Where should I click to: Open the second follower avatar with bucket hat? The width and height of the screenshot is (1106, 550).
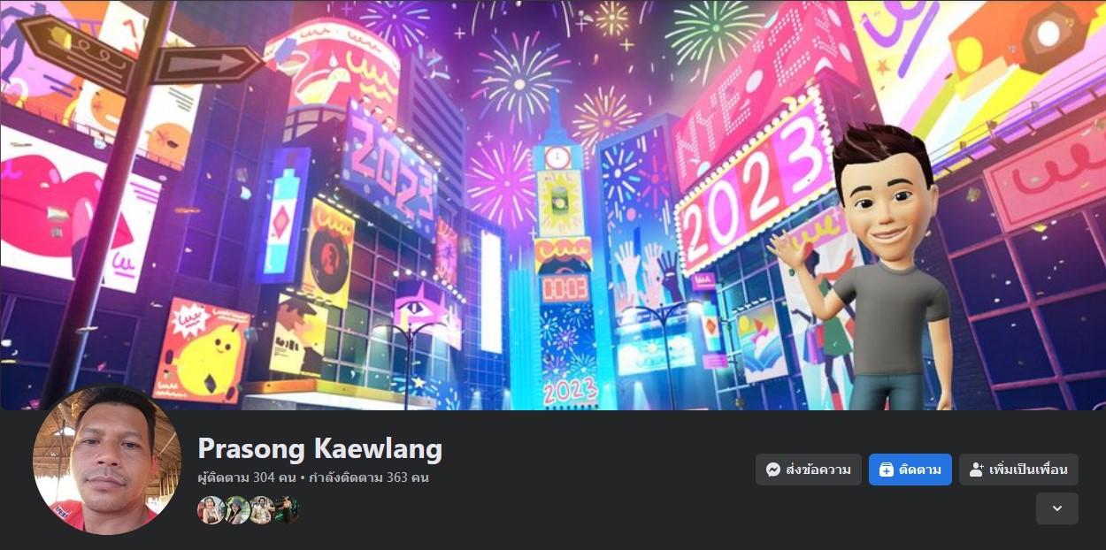point(236,510)
